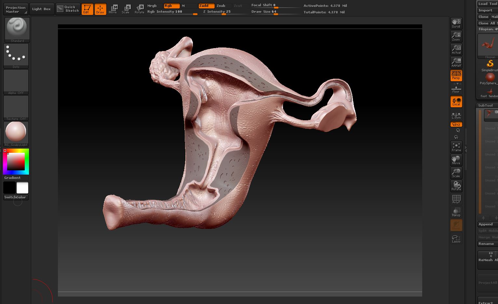Open the Dots stroke picker

(x=16, y=56)
